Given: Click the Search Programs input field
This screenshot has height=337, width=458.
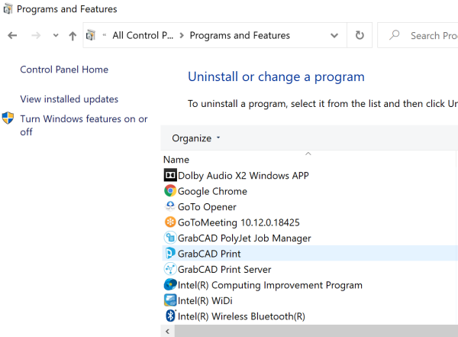Looking at the screenshot, I should click(418, 35).
